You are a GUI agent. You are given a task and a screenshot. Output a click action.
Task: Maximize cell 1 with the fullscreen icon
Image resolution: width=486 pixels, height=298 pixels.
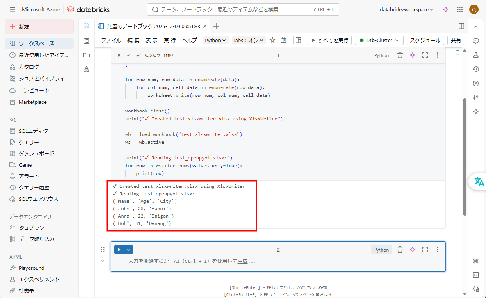[425, 55]
